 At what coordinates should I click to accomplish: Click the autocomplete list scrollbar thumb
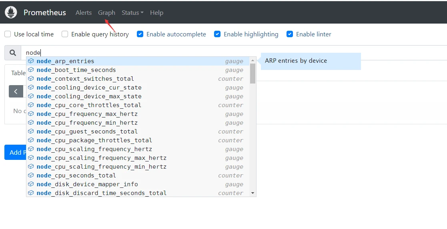click(253, 74)
